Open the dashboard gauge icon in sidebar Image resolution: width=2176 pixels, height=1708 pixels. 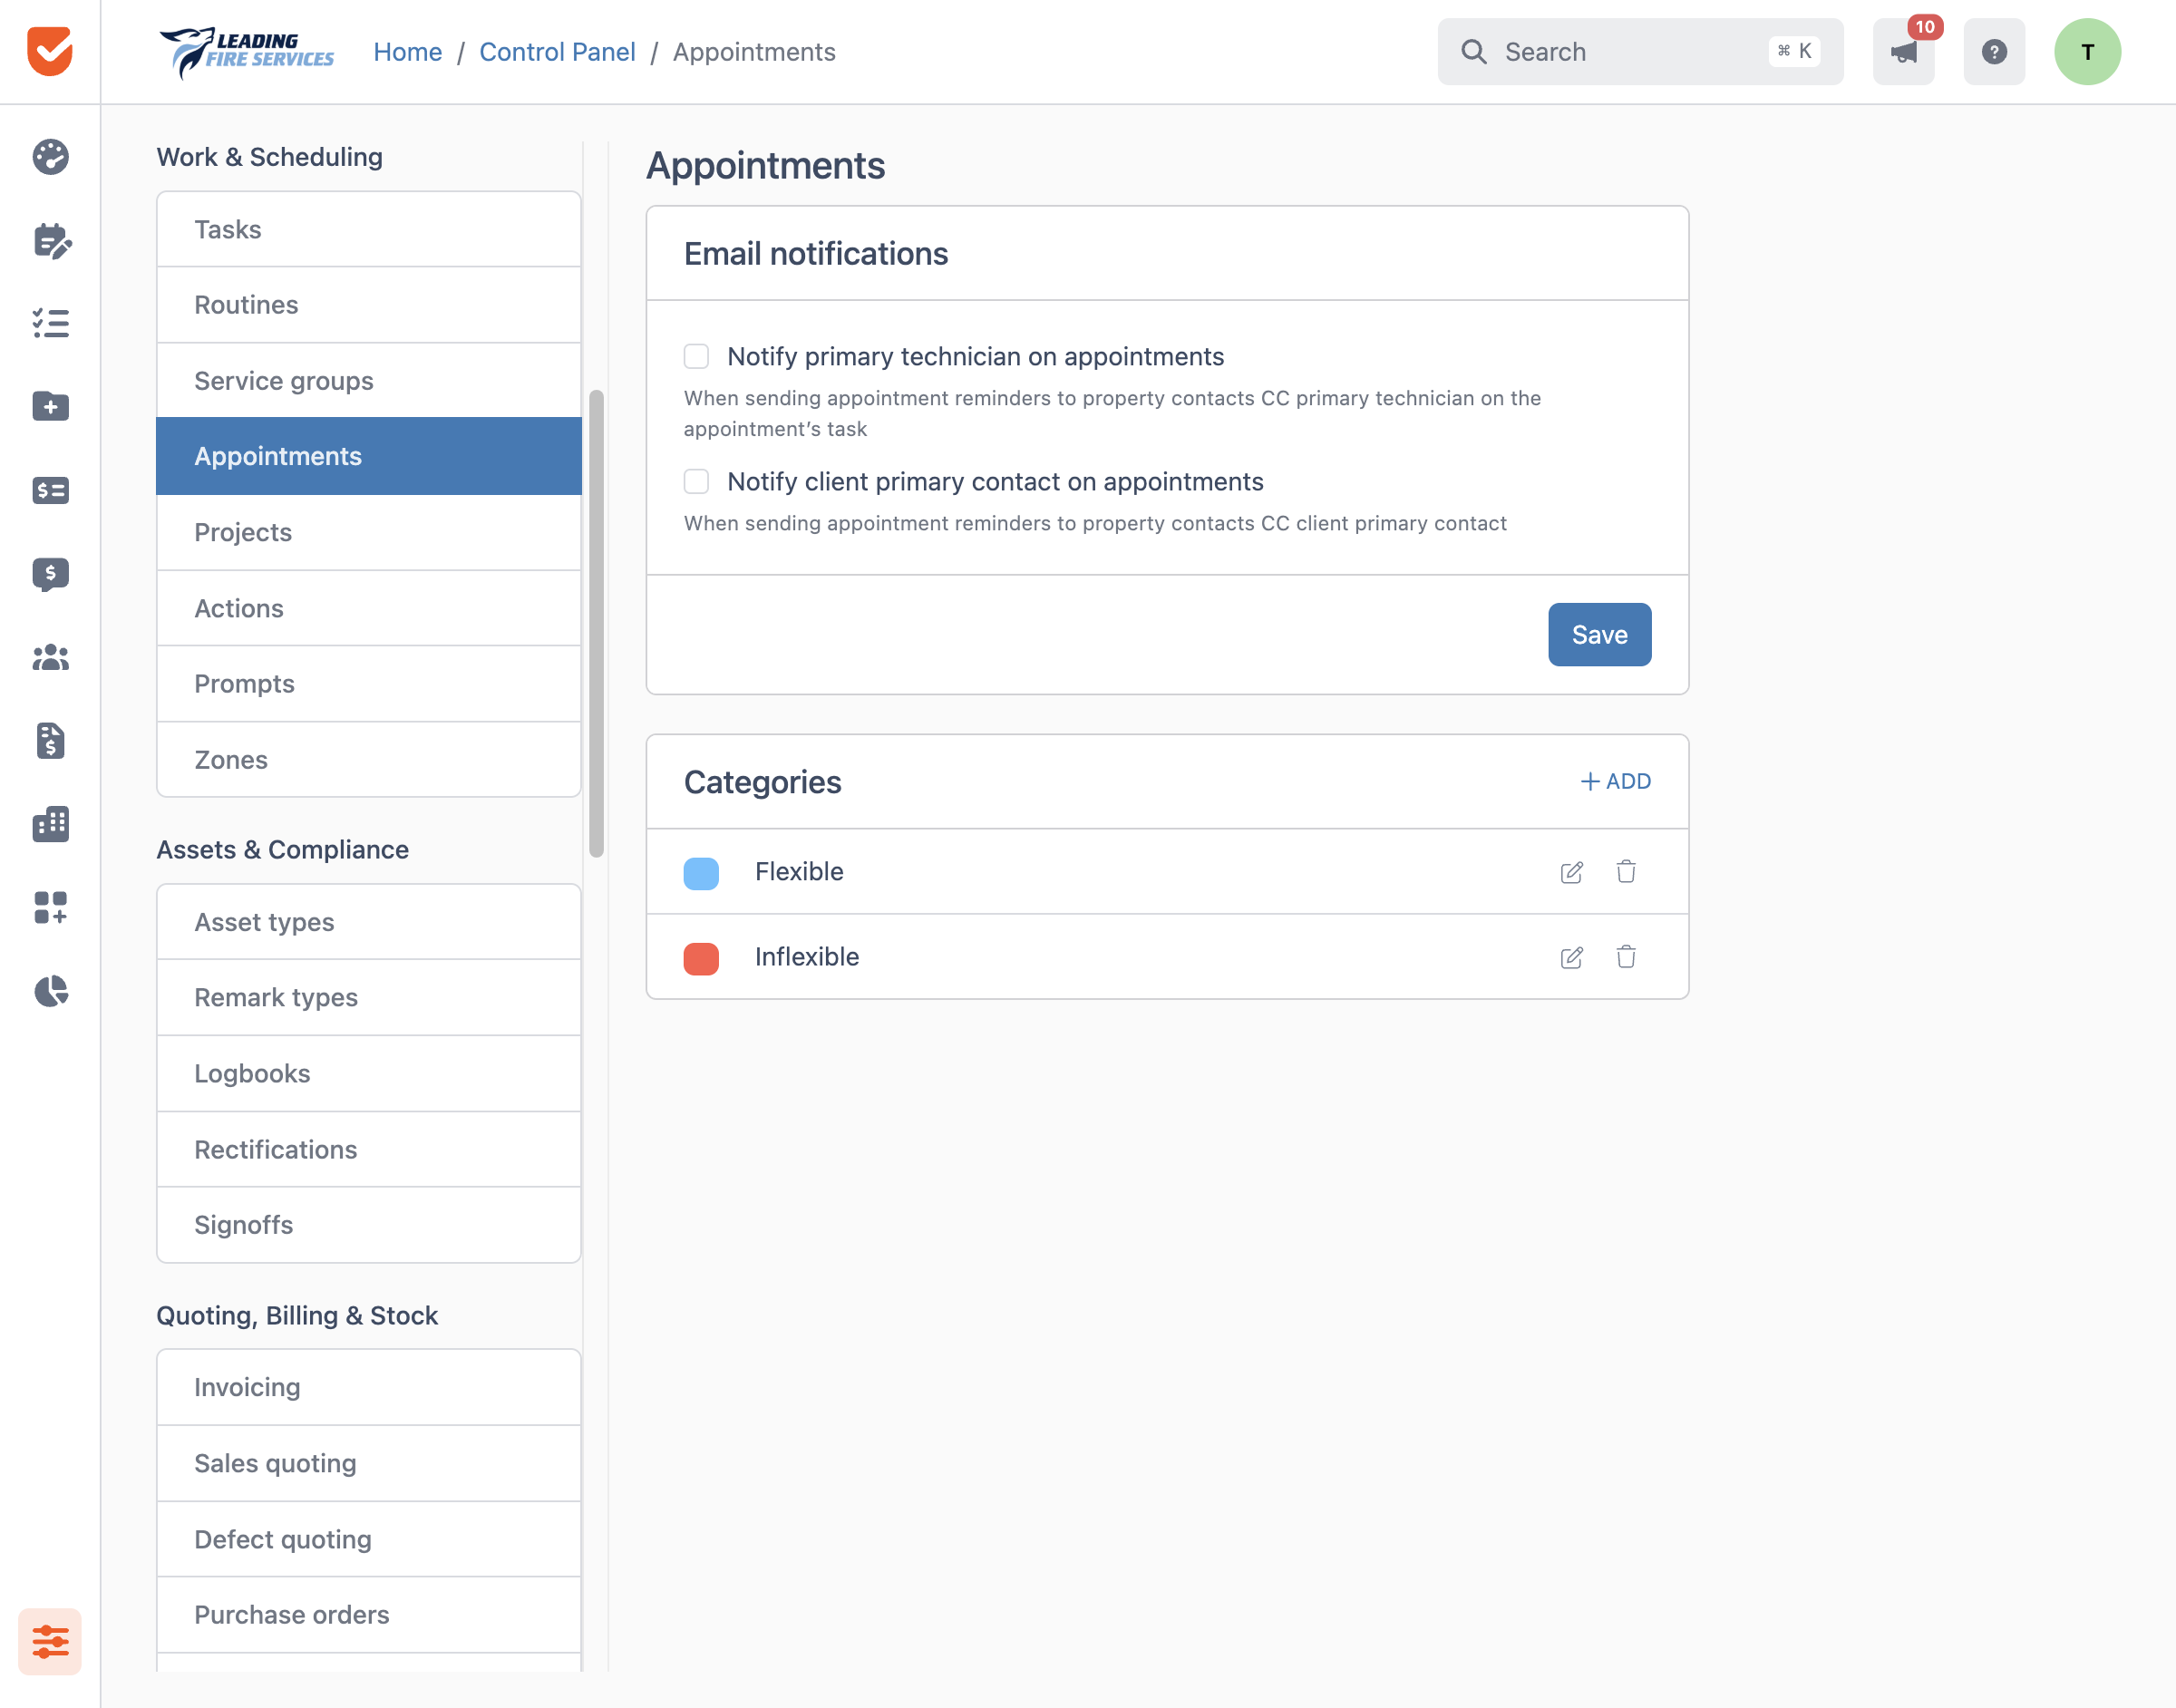click(x=50, y=157)
